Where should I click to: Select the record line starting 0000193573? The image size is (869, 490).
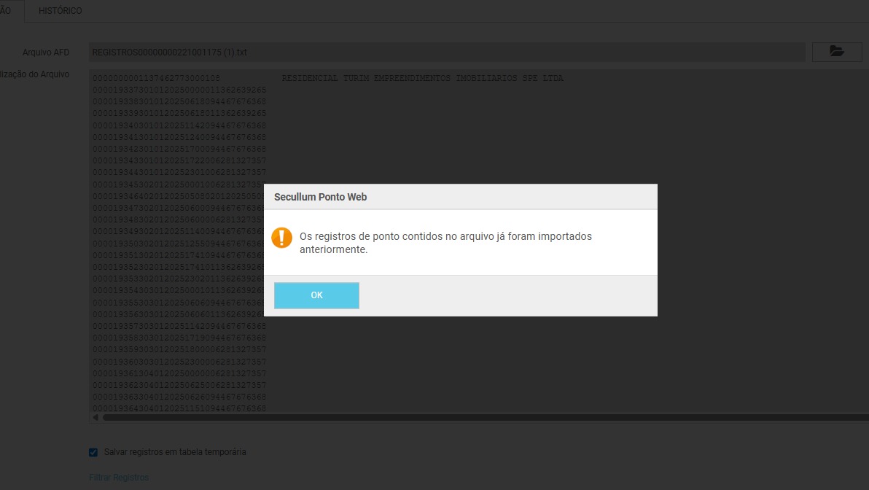(x=179, y=326)
